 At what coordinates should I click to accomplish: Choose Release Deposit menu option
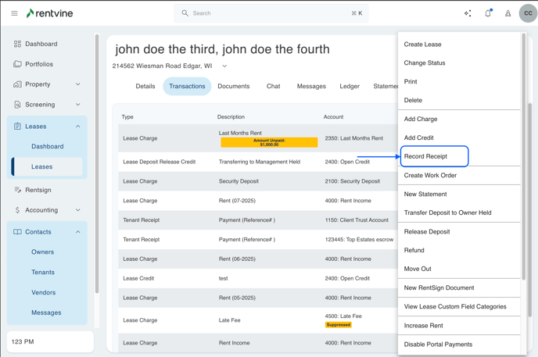(x=427, y=231)
